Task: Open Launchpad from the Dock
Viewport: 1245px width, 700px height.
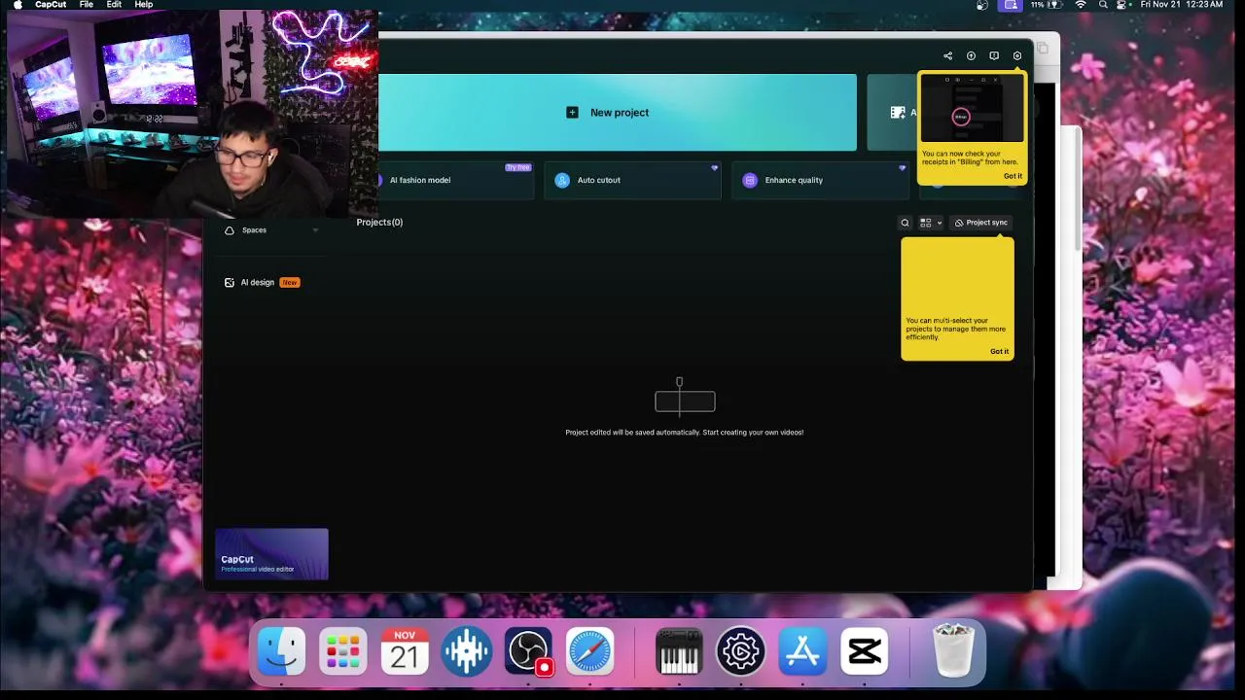Action: click(x=342, y=651)
